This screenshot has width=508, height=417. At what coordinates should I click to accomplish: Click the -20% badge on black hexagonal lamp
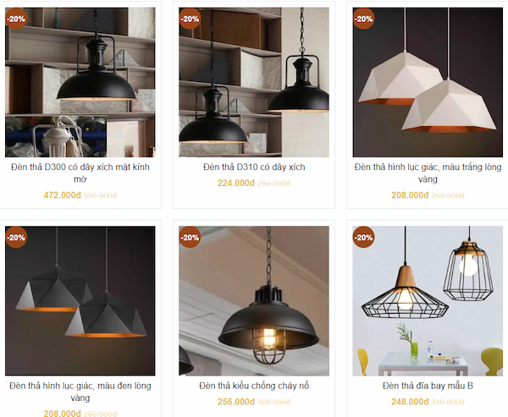click(16, 238)
